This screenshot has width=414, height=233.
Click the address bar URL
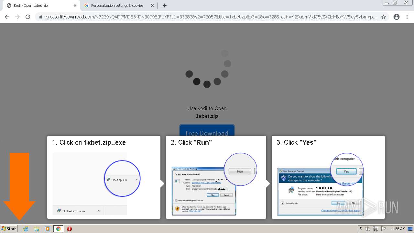point(211,17)
